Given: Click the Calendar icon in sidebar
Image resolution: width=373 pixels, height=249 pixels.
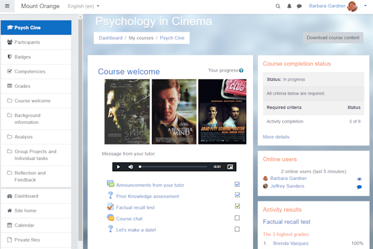Looking at the screenshot, I should [9, 225].
